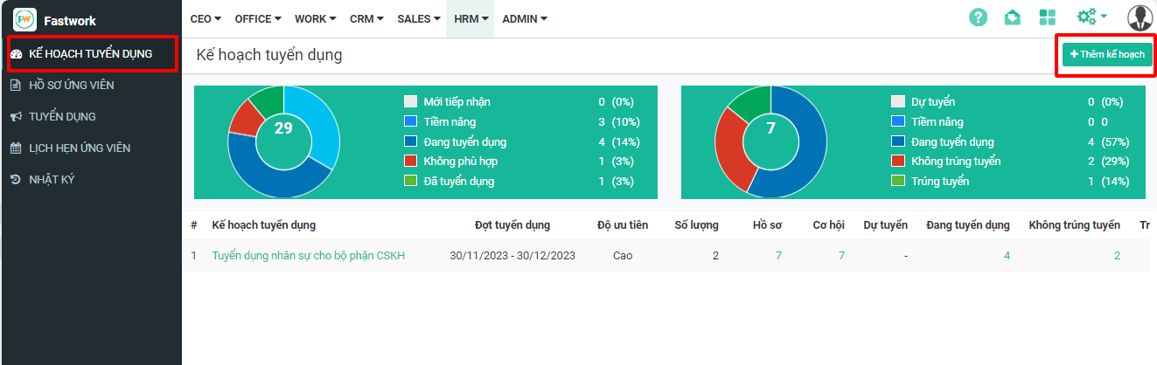Click the Fastwork logo icon
Image resolution: width=1157 pixels, height=365 pixels.
(x=24, y=19)
